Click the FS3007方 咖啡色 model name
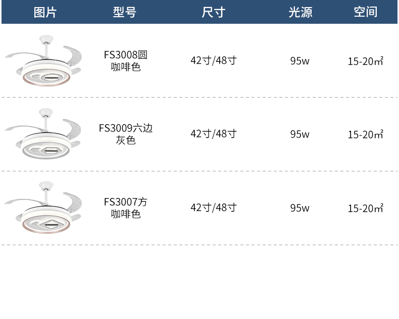This screenshot has width=399, height=319. [x=125, y=208]
